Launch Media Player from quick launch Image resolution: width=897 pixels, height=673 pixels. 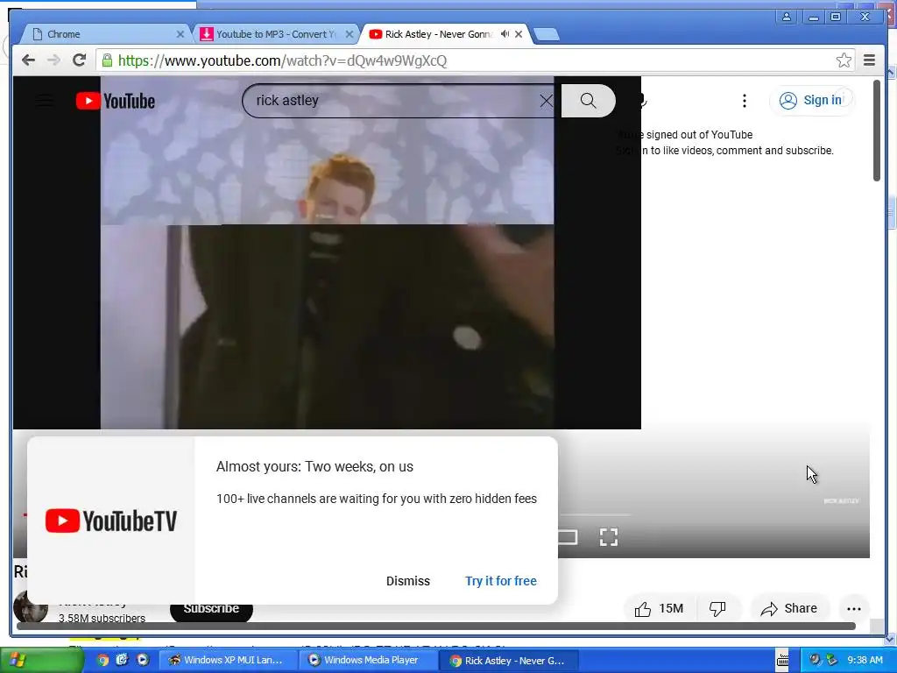tap(143, 660)
